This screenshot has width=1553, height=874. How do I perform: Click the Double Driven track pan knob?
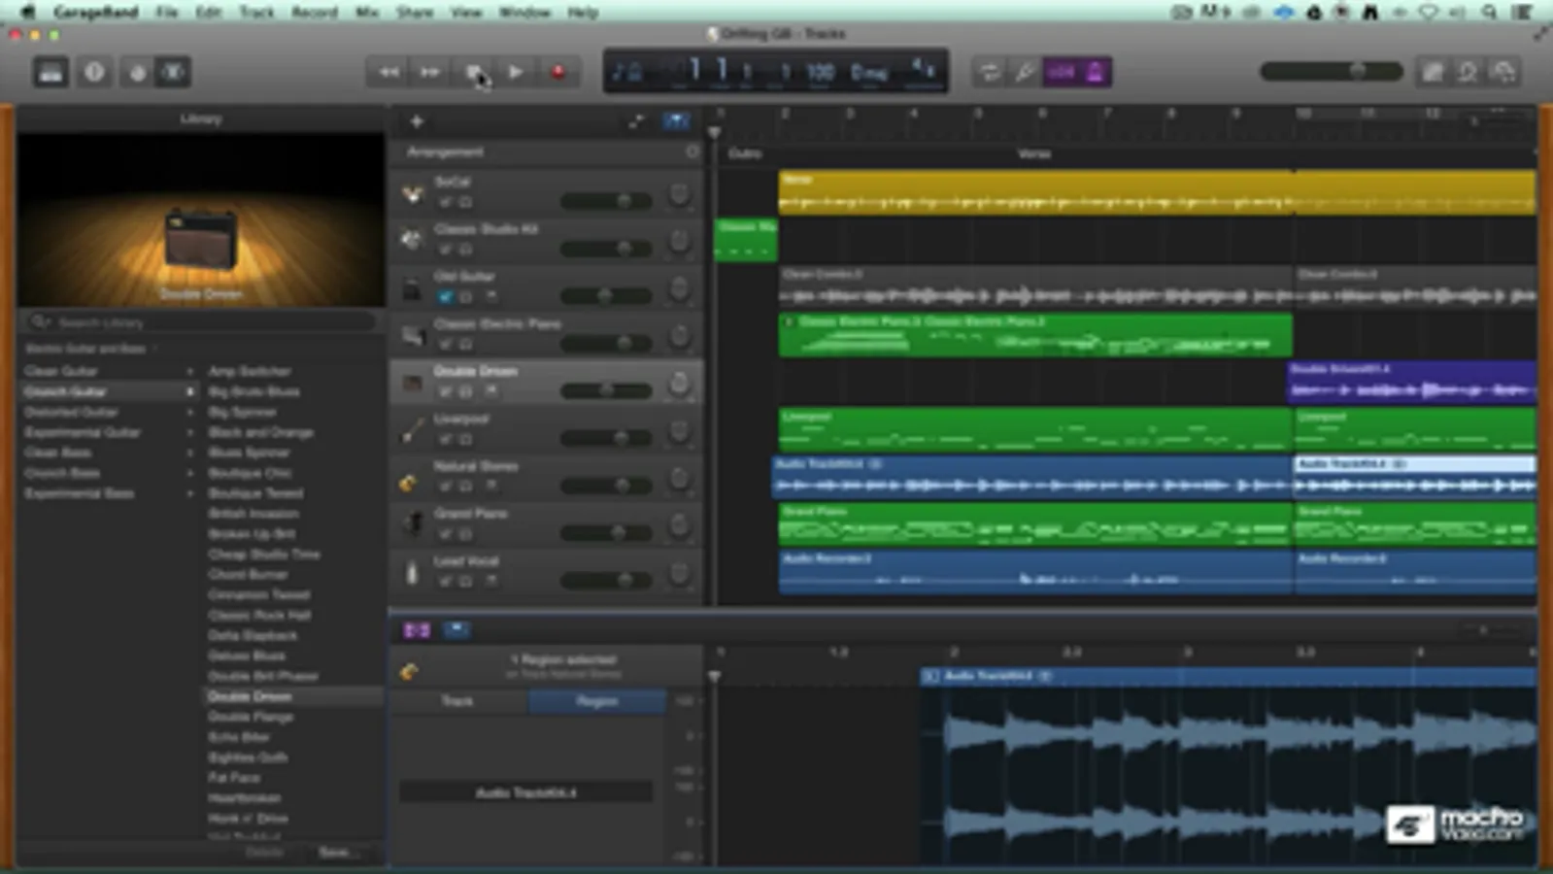click(x=679, y=384)
